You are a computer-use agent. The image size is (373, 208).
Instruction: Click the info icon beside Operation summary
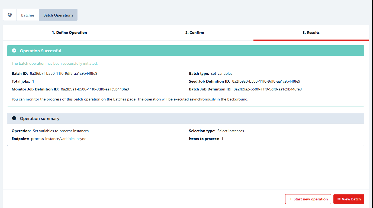[14, 118]
